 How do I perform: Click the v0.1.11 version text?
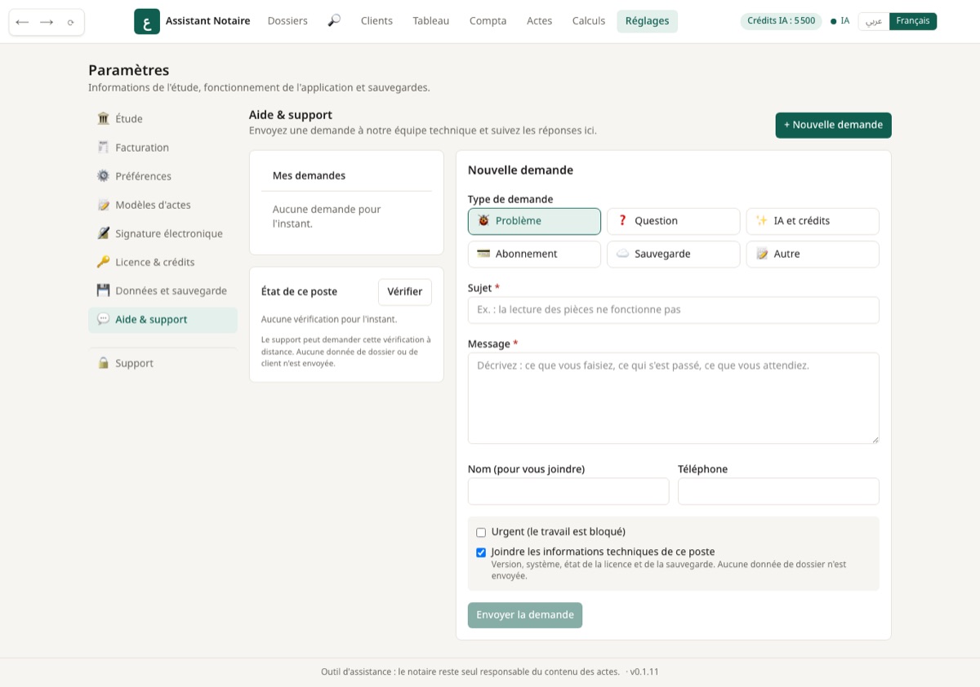pyautogui.click(x=644, y=672)
